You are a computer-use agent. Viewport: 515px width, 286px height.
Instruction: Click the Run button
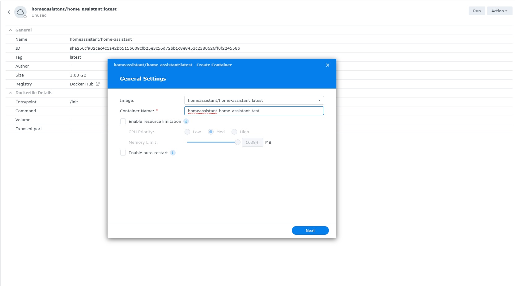(x=477, y=11)
